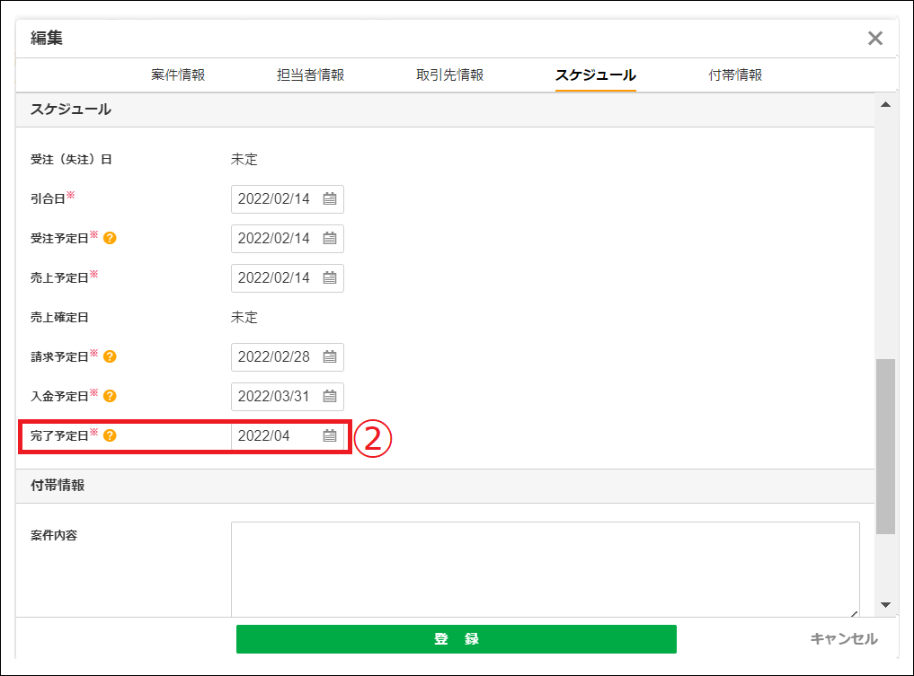This screenshot has width=914, height=676.
Task: Show help tooltip for 受注予定日
Action: click(110, 239)
